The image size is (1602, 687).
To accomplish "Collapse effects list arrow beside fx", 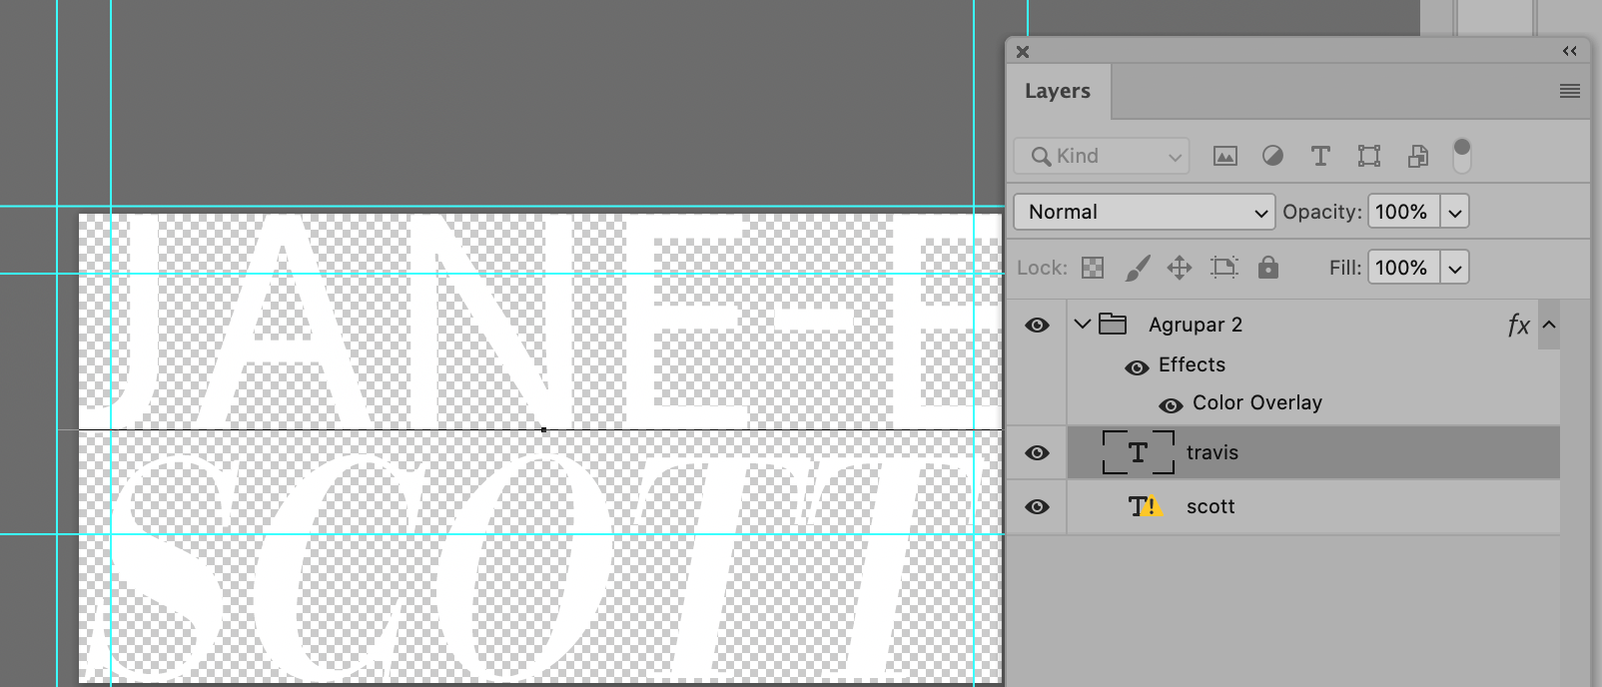I will (x=1549, y=325).
